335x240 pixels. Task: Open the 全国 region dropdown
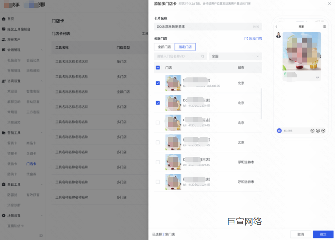(235, 56)
